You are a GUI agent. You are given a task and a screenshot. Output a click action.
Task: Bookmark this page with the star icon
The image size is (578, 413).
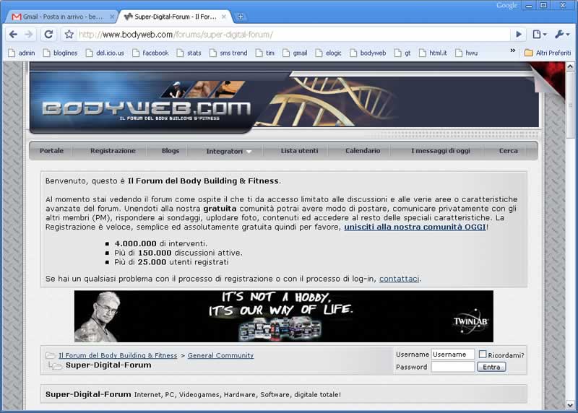[x=69, y=34]
